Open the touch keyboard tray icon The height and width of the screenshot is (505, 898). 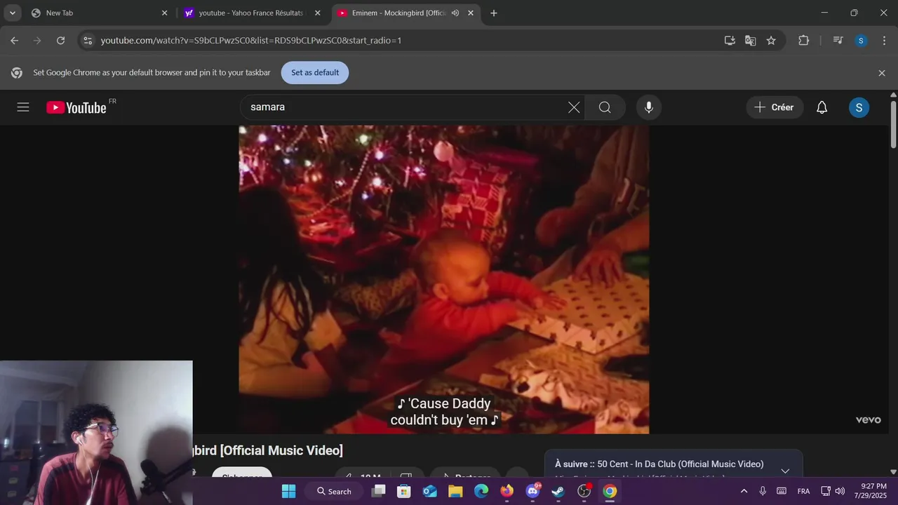click(782, 491)
